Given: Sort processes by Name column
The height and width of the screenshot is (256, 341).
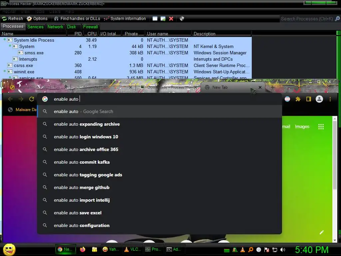Looking at the screenshot, I should 33,34.
